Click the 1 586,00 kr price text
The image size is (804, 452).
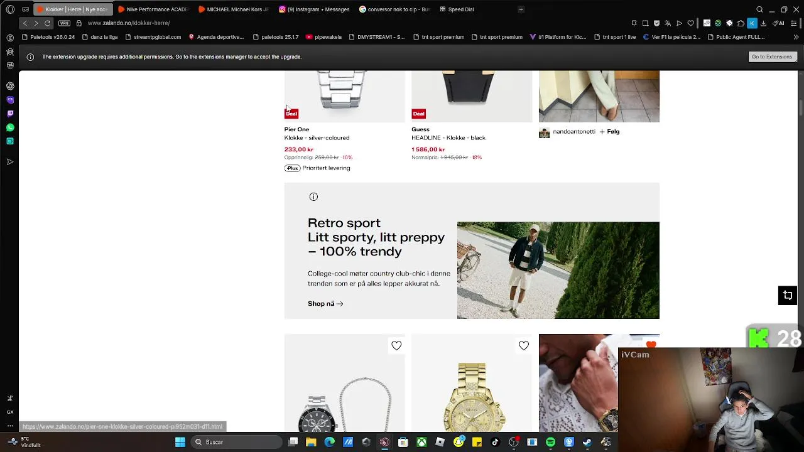click(x=428, y=149)
